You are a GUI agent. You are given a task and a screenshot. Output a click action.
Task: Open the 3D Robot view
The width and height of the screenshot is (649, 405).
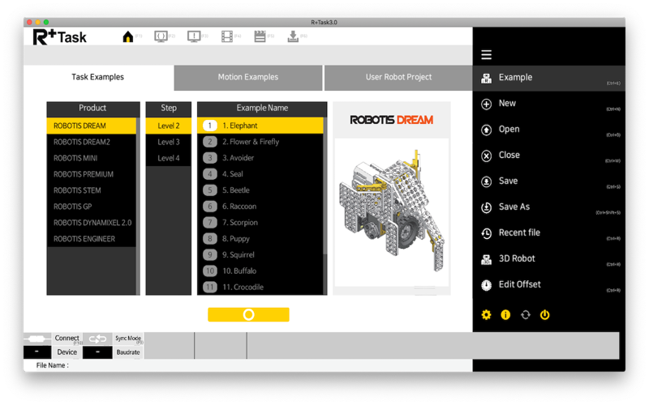[549, 258]
